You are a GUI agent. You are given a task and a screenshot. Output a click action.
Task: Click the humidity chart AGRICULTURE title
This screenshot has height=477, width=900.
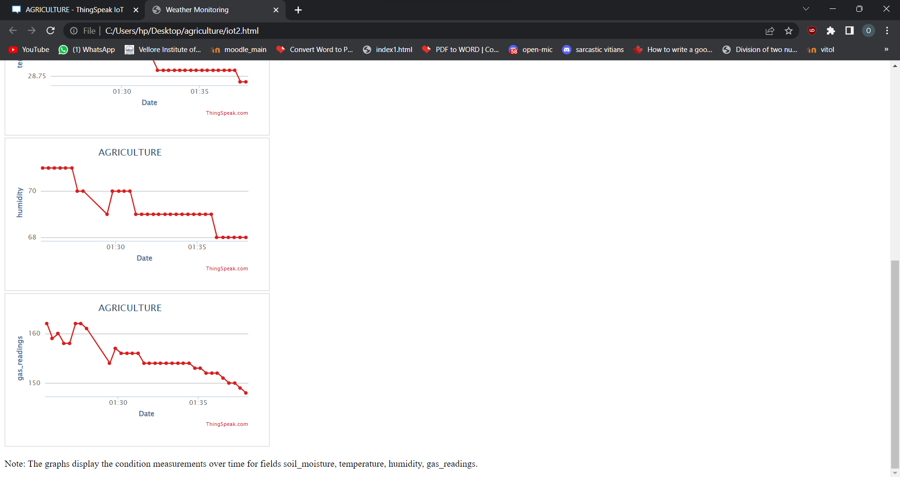pyautogui.click(x=130, y=152)
